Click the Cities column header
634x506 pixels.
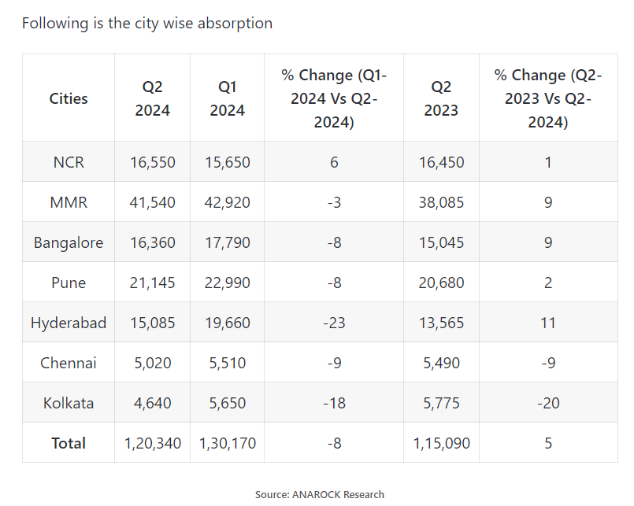point(69,98)
